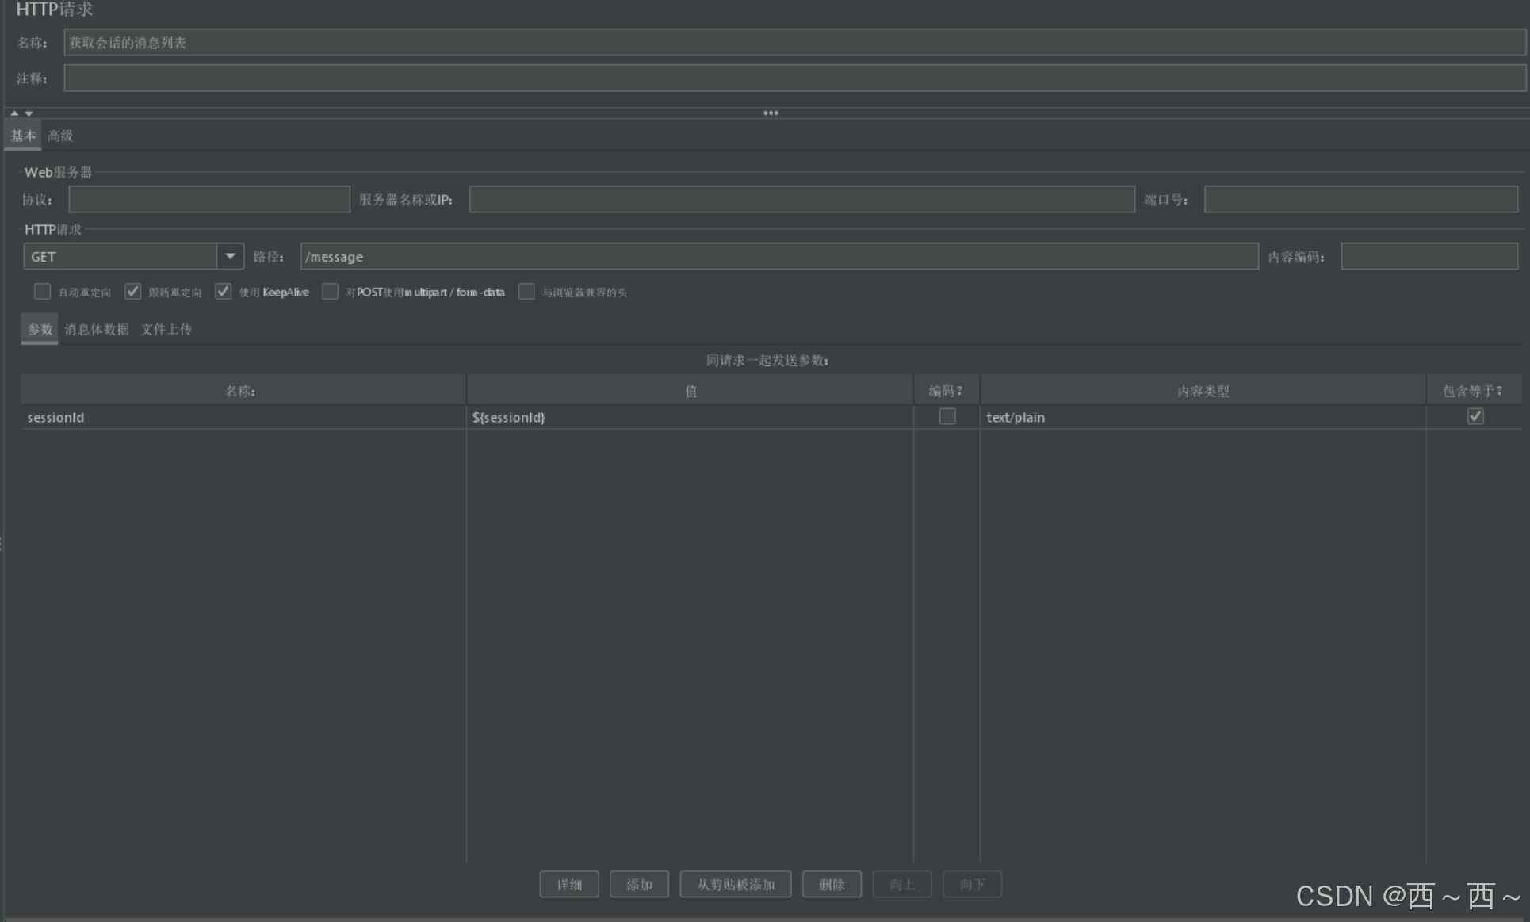Click the /message path input field
Image resolution: width=1530 pixels, height=922 pixels.
(x=778, y=256)
